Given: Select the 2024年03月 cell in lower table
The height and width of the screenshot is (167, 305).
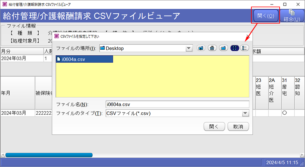Looking at the screenshot, I should pos(18,113).
